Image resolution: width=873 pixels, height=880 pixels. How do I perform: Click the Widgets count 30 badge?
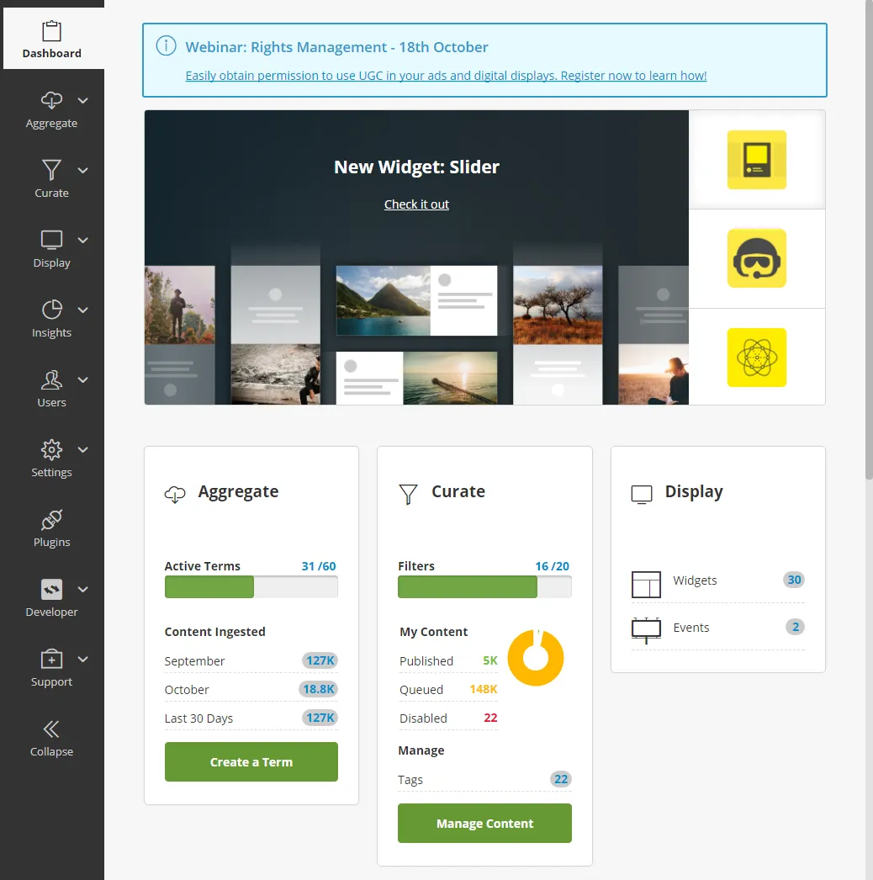coord(794,580)
